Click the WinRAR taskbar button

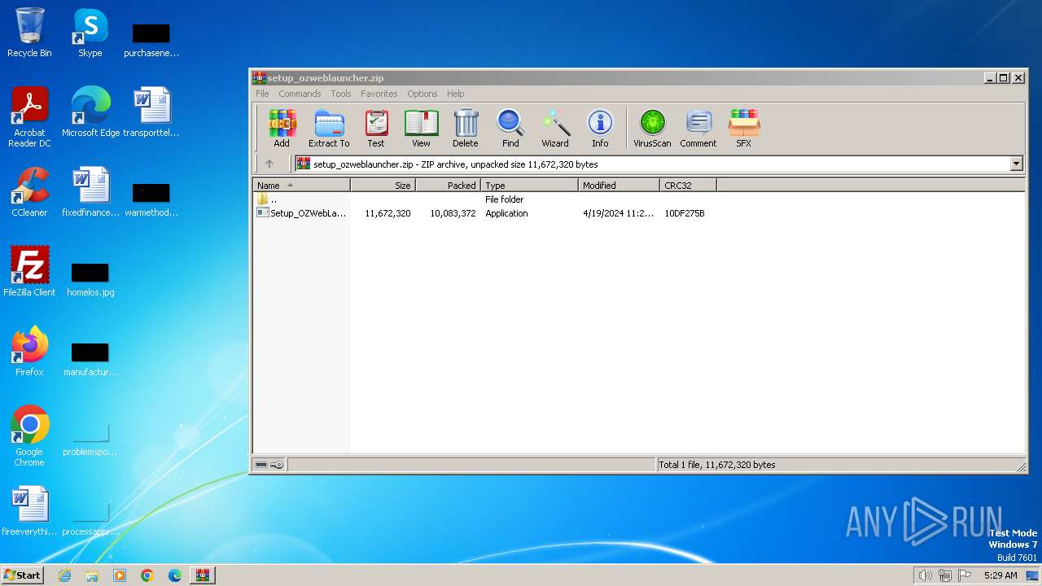pyautogui.click(x=203, y=575)
